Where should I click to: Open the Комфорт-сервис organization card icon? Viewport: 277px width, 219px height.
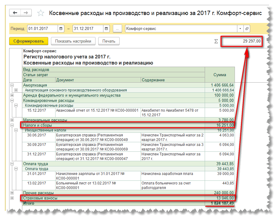click(247, 29)
